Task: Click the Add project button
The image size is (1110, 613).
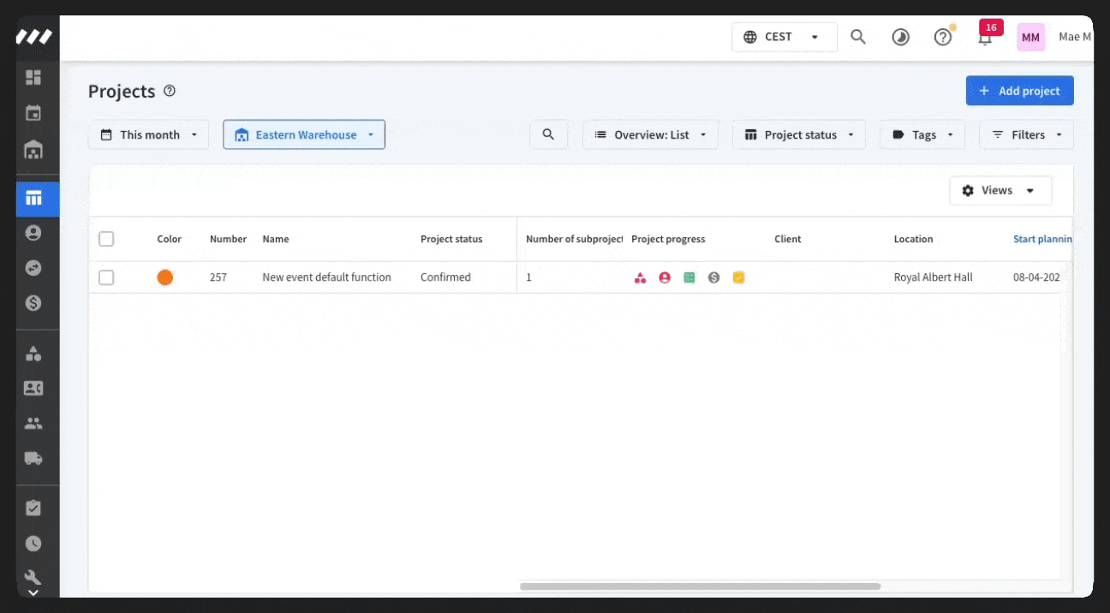Action: point(1019,91)
